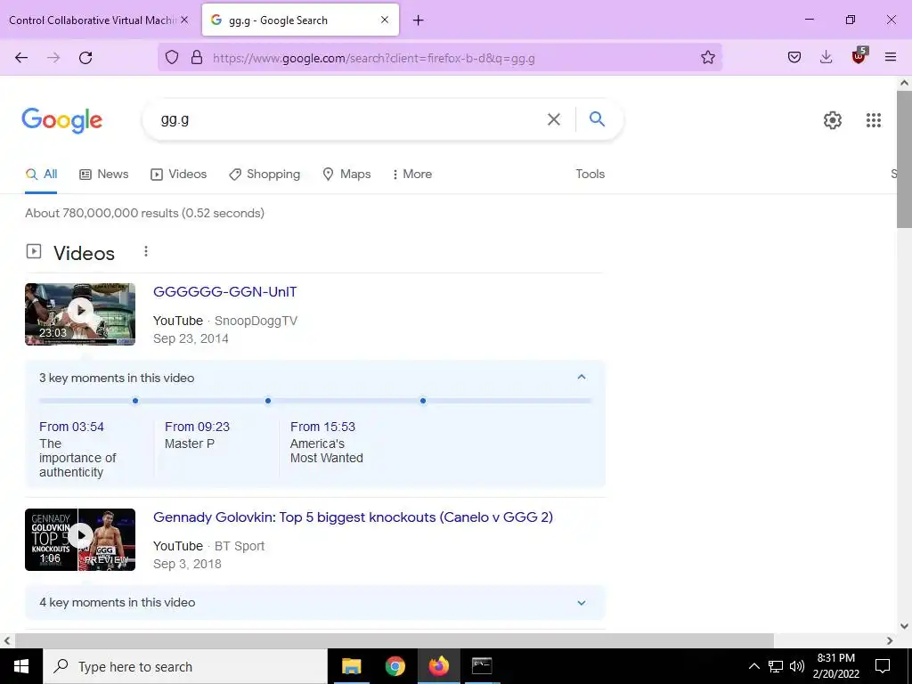Open the Windows notification center
Screen dimensions: 912x684
coord(883,666)
